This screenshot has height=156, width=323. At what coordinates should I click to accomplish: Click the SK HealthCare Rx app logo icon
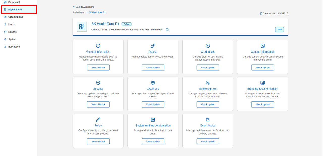[x=82, y=27]
